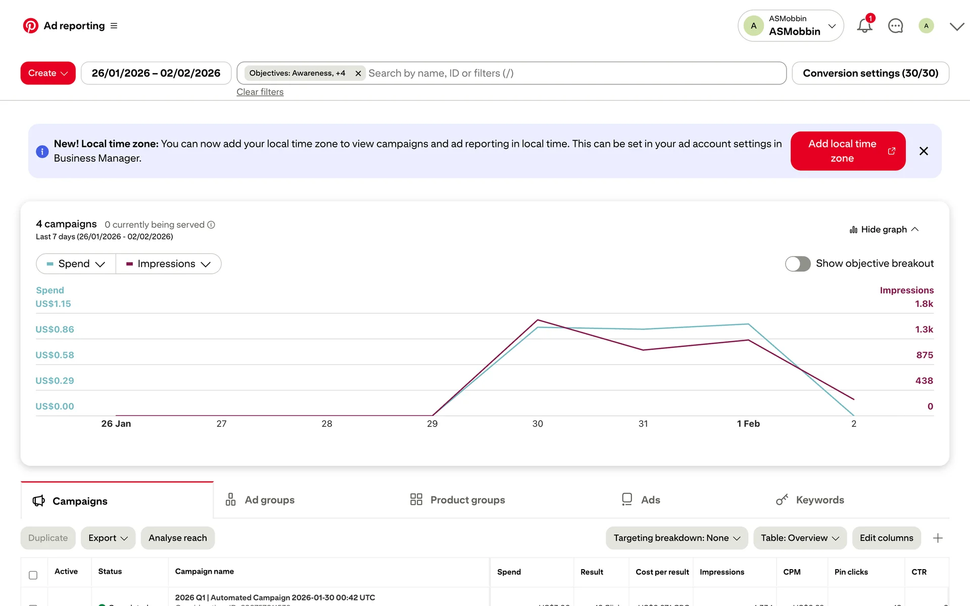
Task: Remove the Objectives filter chip with its X
Action: coord(358,73)
